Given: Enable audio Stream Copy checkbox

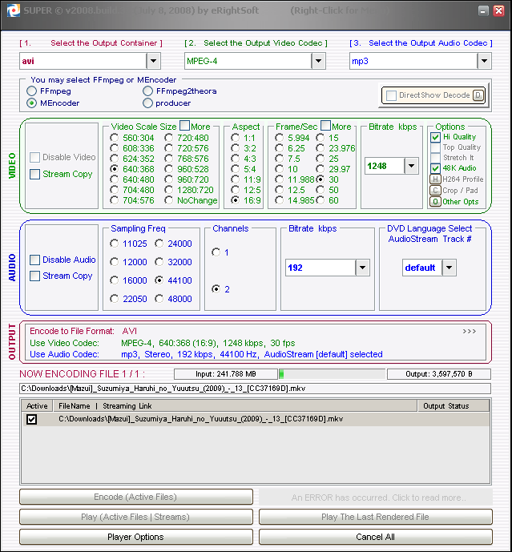Looking at the screenshot, I should point(34,276).
